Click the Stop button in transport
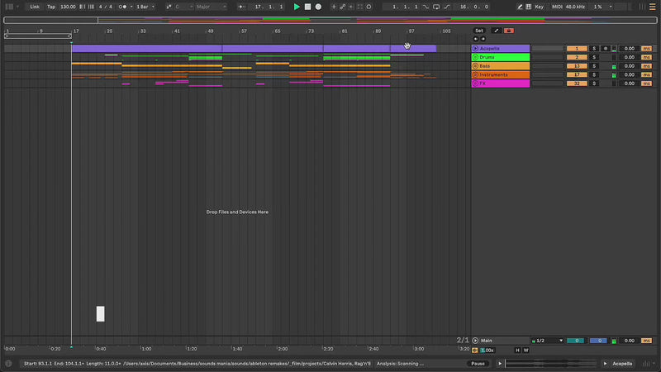This screenshot has height=372, width=661. [x=307, y=7]
